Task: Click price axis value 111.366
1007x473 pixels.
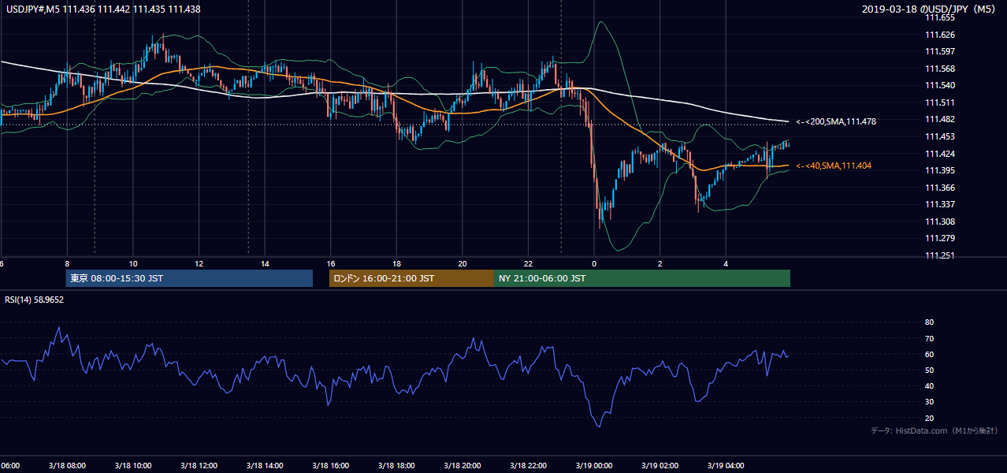Action: pos(941,188)
